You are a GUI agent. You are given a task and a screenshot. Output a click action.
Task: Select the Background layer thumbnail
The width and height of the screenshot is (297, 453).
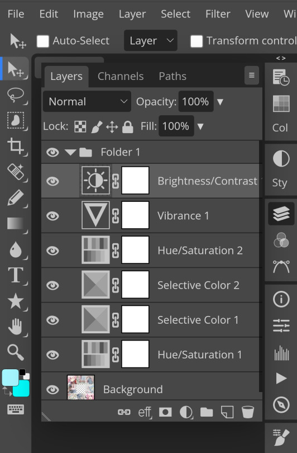[81, 388]
